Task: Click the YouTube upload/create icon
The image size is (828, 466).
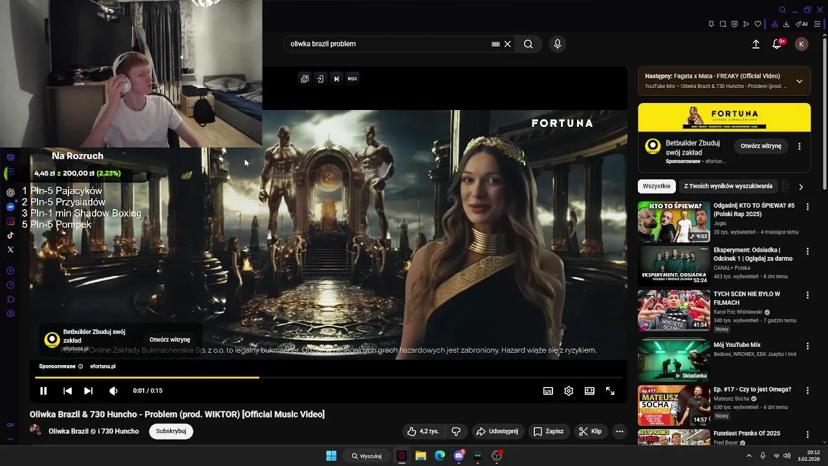Action: coord(756,44)
